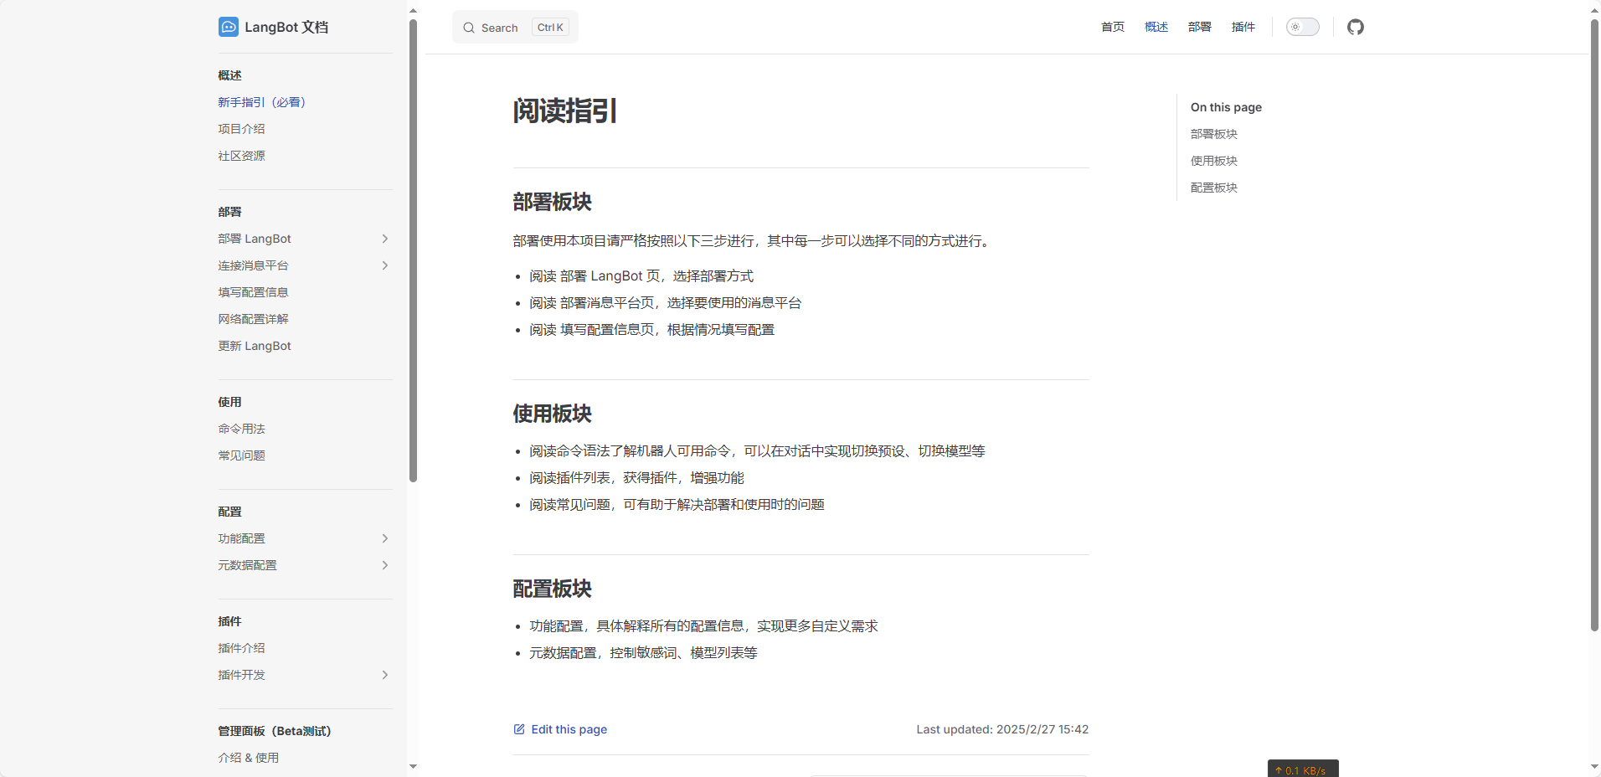Click the pencil icon beside Edit this page
The image size is (1601, 777).
pyautogui.click(x=519, y=729)
